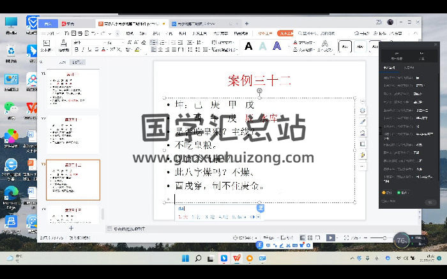Switch to second tab in dark floating panel
This screenshot has width=447, height=279.
[x=409, y=68]
